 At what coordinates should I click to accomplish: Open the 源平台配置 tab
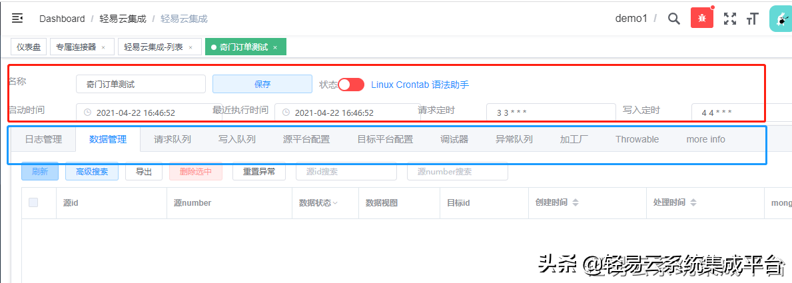306,139
